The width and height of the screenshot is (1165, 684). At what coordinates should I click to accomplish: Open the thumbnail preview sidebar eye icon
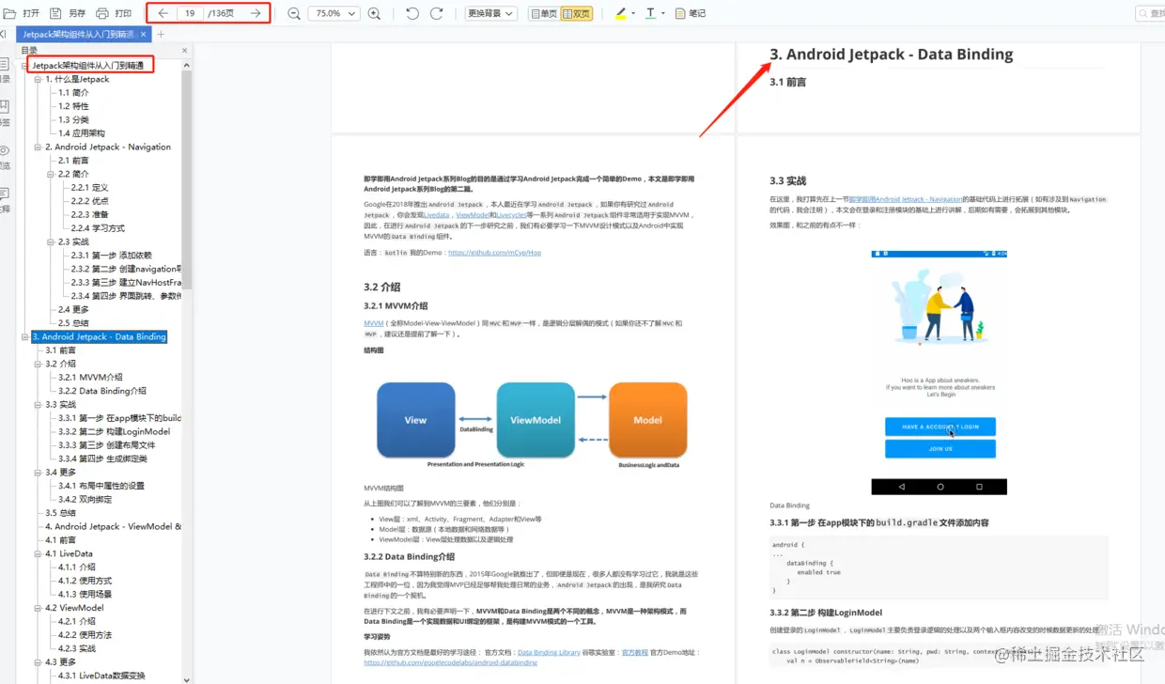click(x=4, y=150)
